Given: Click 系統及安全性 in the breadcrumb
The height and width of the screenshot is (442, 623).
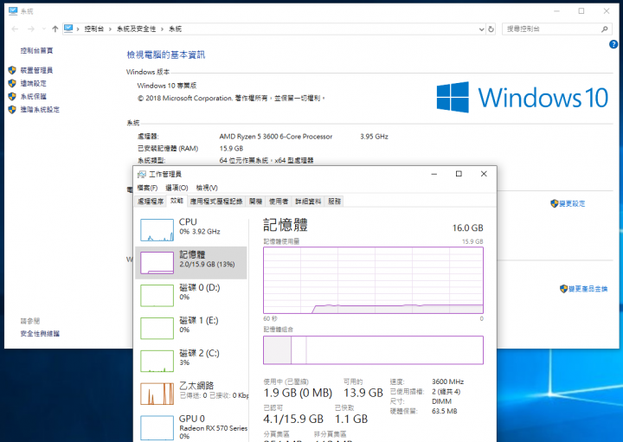Looking at the screenshot, I should click(x=136, y=29).
